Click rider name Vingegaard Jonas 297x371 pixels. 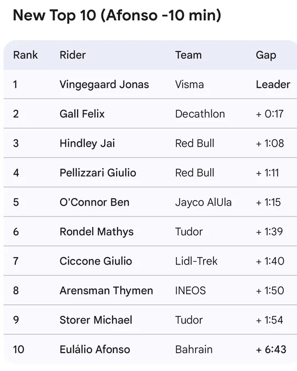click(104, 85)
